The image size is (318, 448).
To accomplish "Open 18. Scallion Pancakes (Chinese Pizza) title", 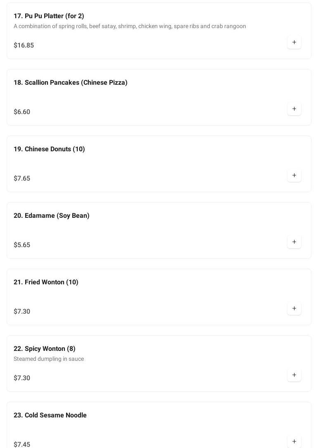I will (71, 83).
